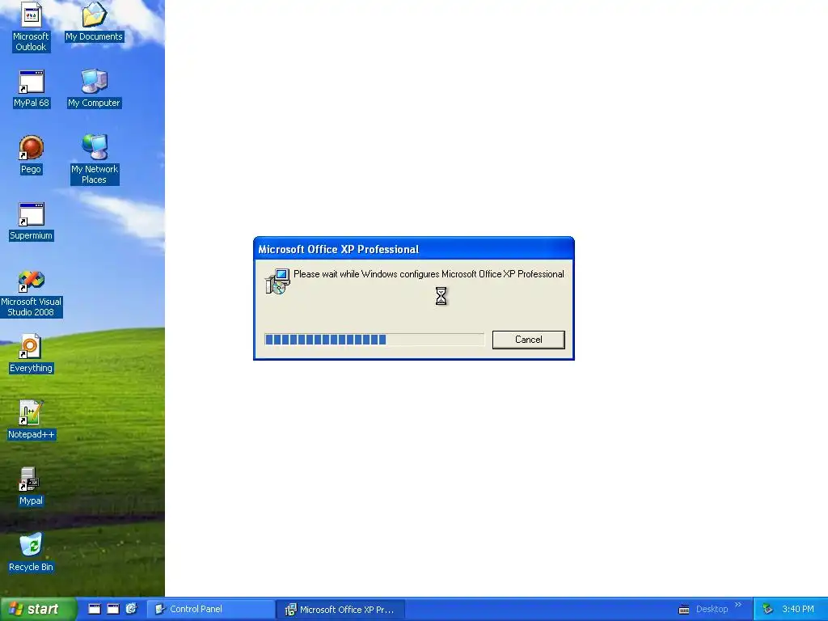The height and width of the screenshot is (621, 828).
Task: Select the Recycle Bin icon
Action: point(31,553)
